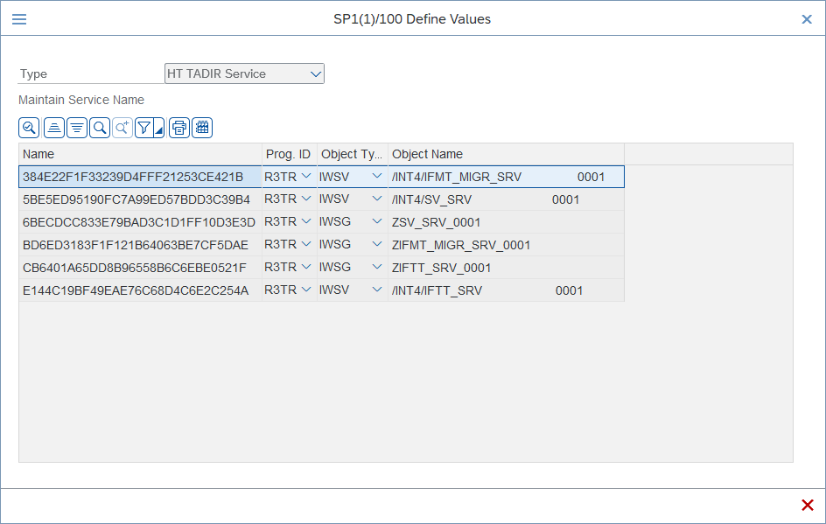This screenshot has height=524, width=826.
Task: Expand Prog. ID dropdown in row 5BE5ED95190FC7A99ED57BDD3C39B4
Action: [x=306, y=199]
